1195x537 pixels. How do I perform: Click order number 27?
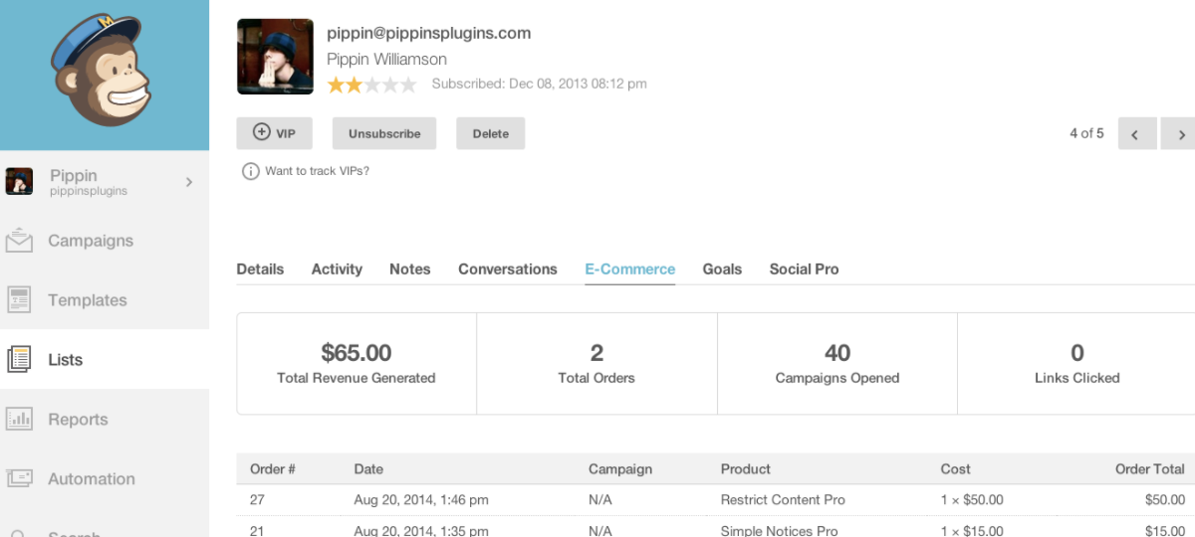[256, 500]
